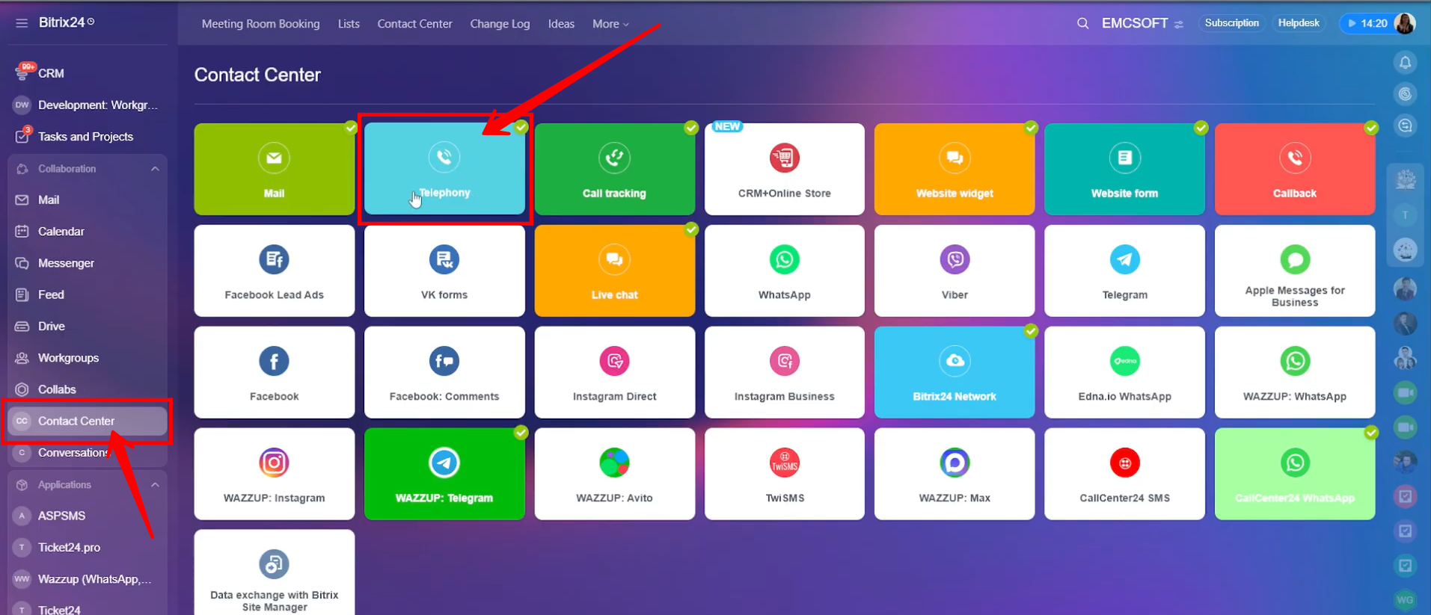Click the Facebook Lead Ads icon
Screen dimensions: 1431x615
pyautogui.click(x=274, y=260)
